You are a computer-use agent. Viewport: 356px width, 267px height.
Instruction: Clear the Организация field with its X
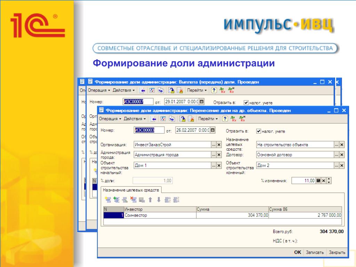pyautogui.click(x=219, y=145)
